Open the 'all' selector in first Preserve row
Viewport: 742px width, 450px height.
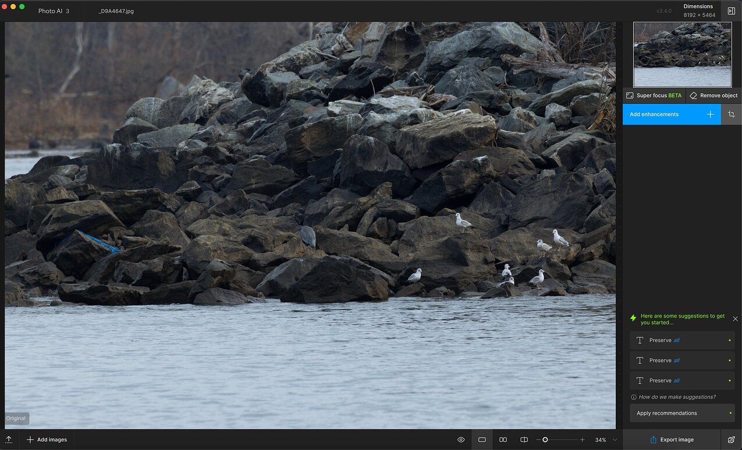(x=677, y=340)
